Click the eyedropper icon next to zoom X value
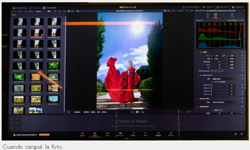Screen dimensions: 250x150 (224, 56)
